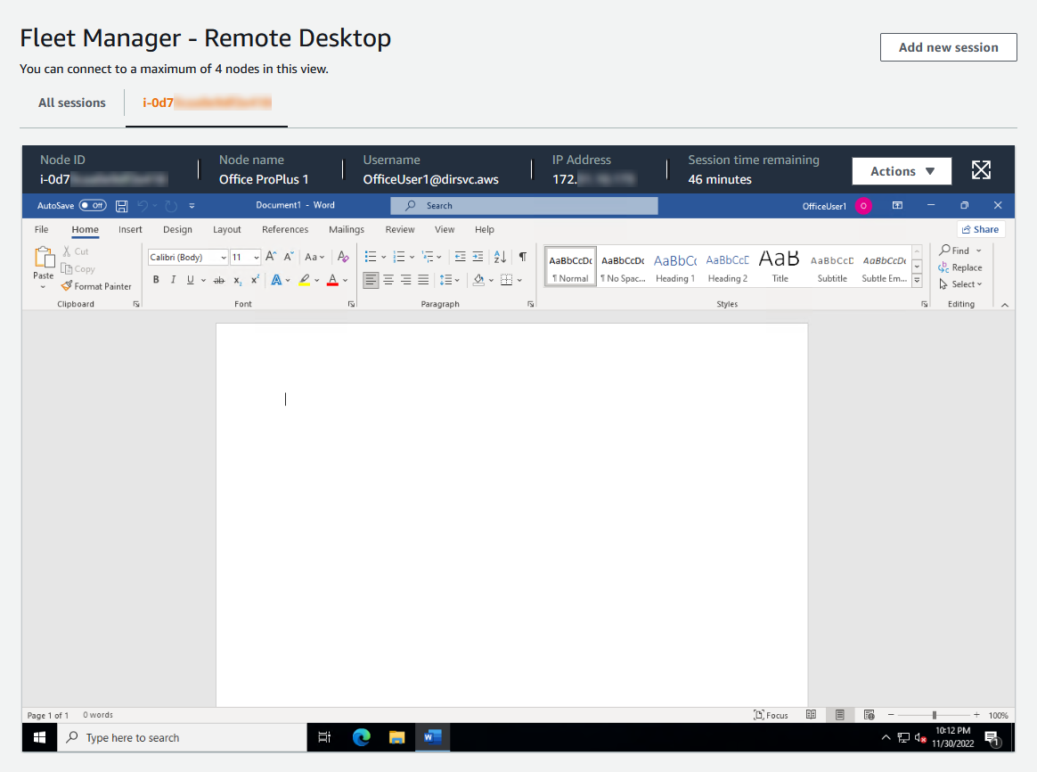Open the Actions menu on the node bar
The width and height of the screenshot is (1037, 772).
[902, 170]
